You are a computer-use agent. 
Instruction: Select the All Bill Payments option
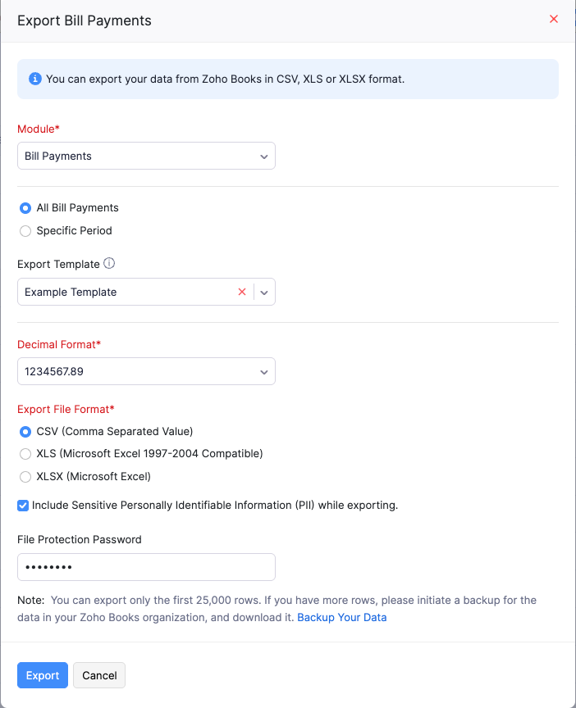pyautogui.click(x=25, y=208)
